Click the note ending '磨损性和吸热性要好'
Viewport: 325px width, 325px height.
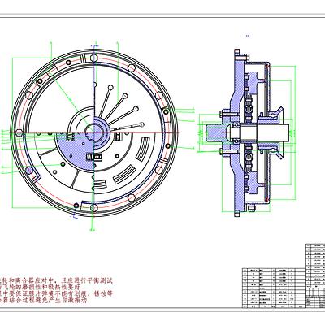[x=40, y=287]
